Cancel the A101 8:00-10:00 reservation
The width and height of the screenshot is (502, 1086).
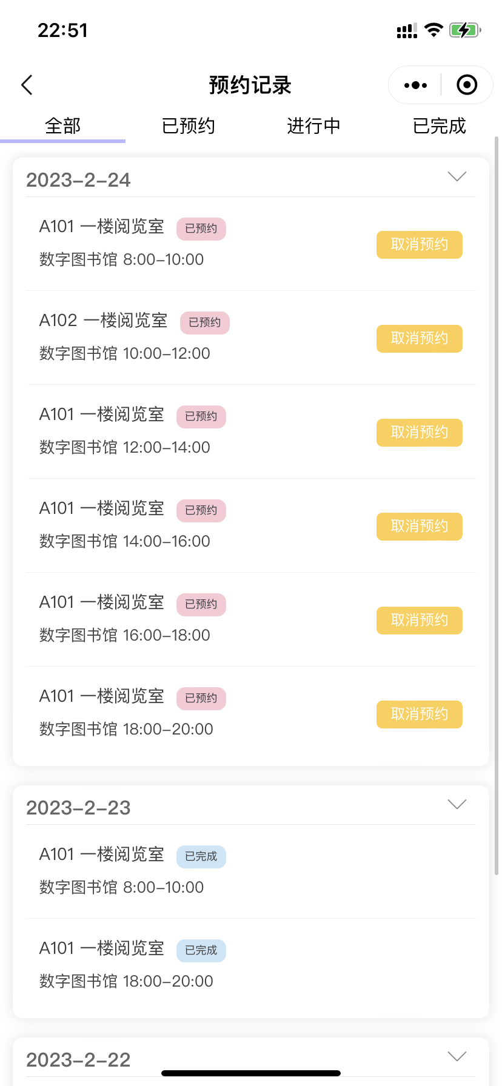[x=419, y=245]
